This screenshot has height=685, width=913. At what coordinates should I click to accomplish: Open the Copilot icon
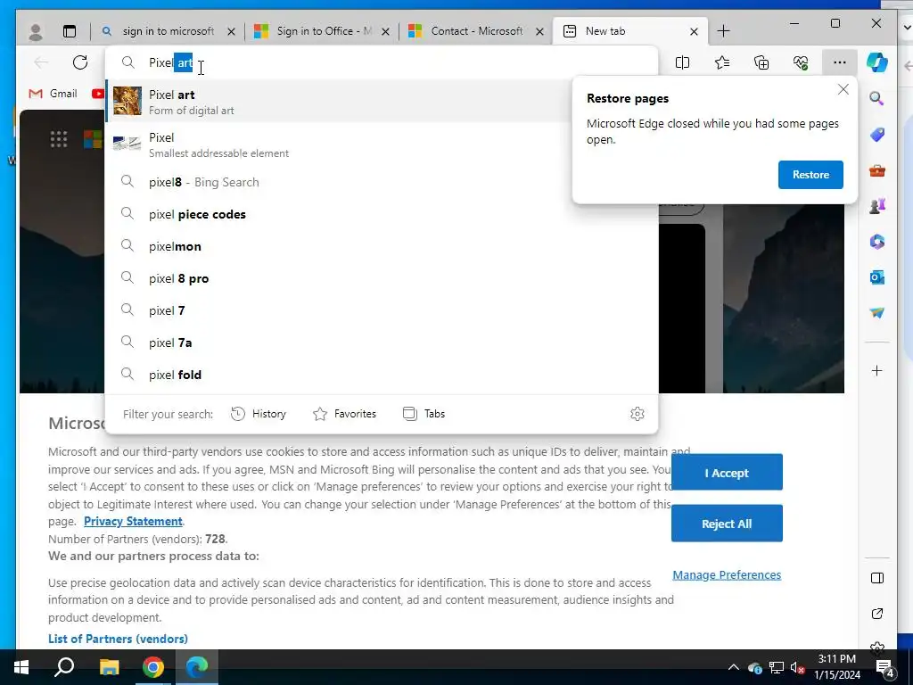(877, 62)
